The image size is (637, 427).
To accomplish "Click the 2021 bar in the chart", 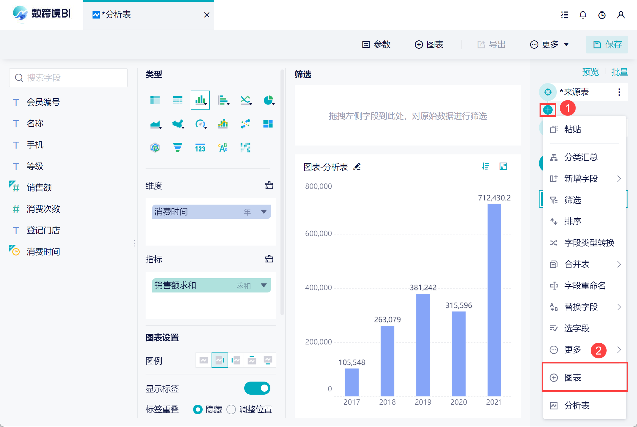I will [x=494, y=300].
